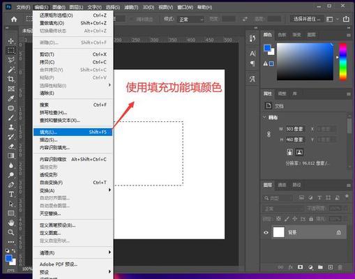Viewport: 355px width, 279px height.
Task: Switch foreground and background colors in toolbar
Action: click(x=14, y=250)
